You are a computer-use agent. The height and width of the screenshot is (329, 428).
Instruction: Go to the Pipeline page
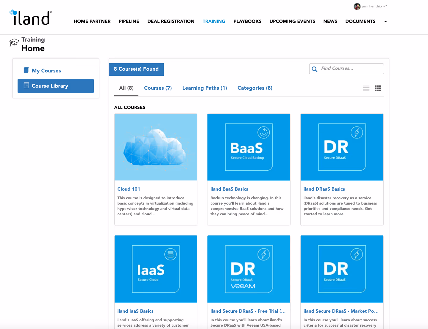coord(129,21)
